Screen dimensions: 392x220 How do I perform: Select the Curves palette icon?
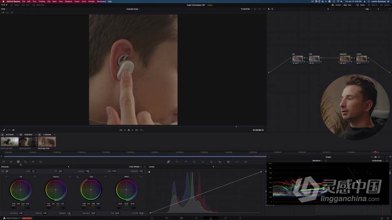click(169, 162)
